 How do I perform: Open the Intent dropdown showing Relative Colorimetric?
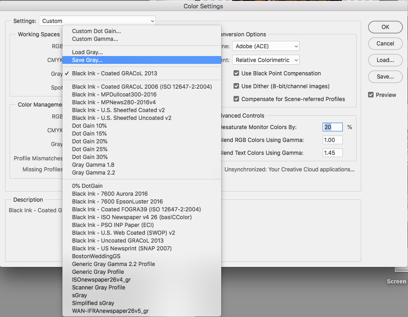[x=265, y=60]
